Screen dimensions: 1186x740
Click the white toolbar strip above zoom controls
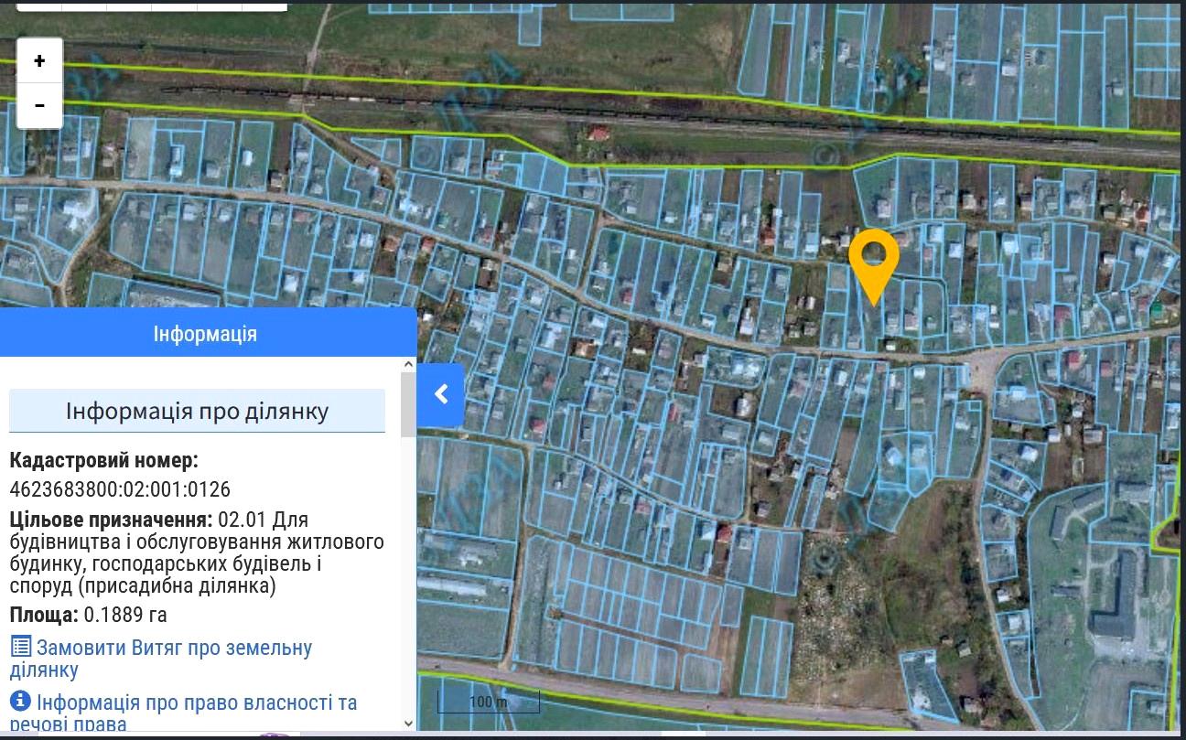tap(151, 5)
